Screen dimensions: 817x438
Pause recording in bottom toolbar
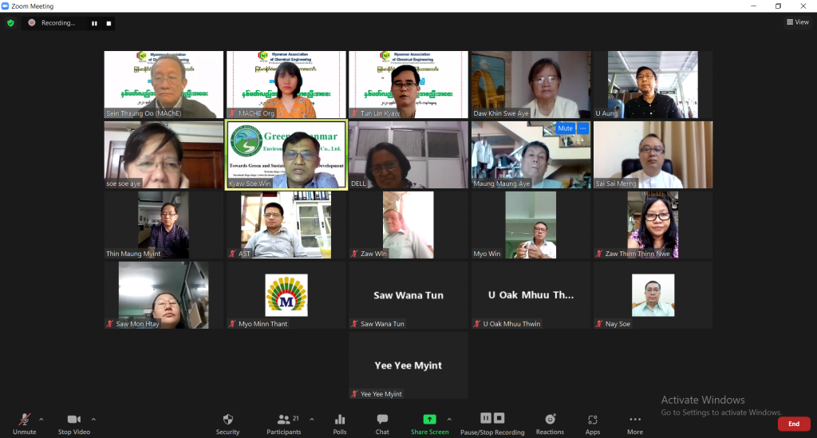tap(486, 418)
